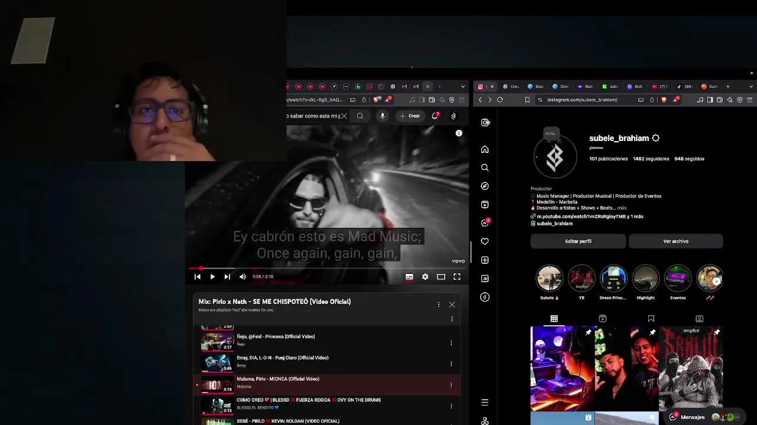The width and height of the screenshot is (757, 425).
Task: Toggle subtitles in the YouTube player
Action: point(409,276)
